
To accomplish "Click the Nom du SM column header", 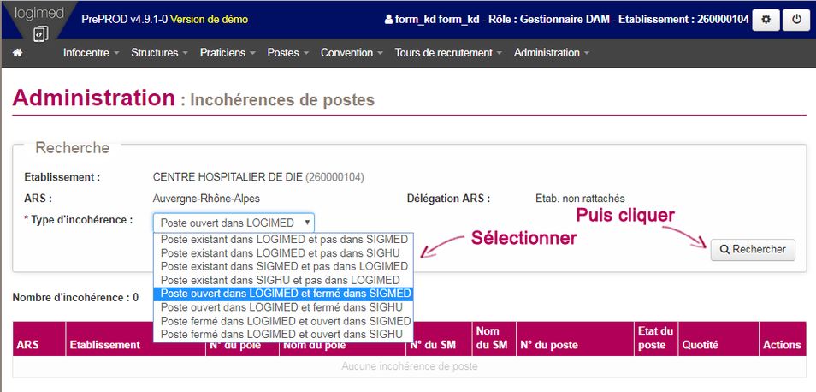I will tap(494, 339).
